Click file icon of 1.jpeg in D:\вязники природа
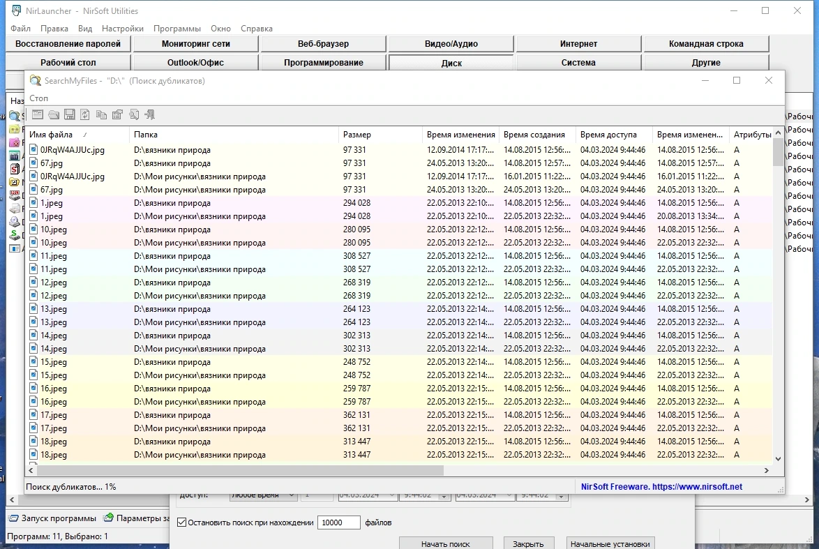The image size is (819, 549). (33, 203)
